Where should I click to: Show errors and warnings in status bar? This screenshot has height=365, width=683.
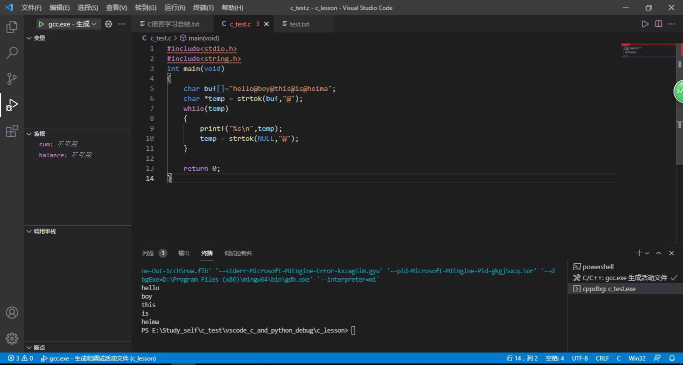tap(20, 358)
